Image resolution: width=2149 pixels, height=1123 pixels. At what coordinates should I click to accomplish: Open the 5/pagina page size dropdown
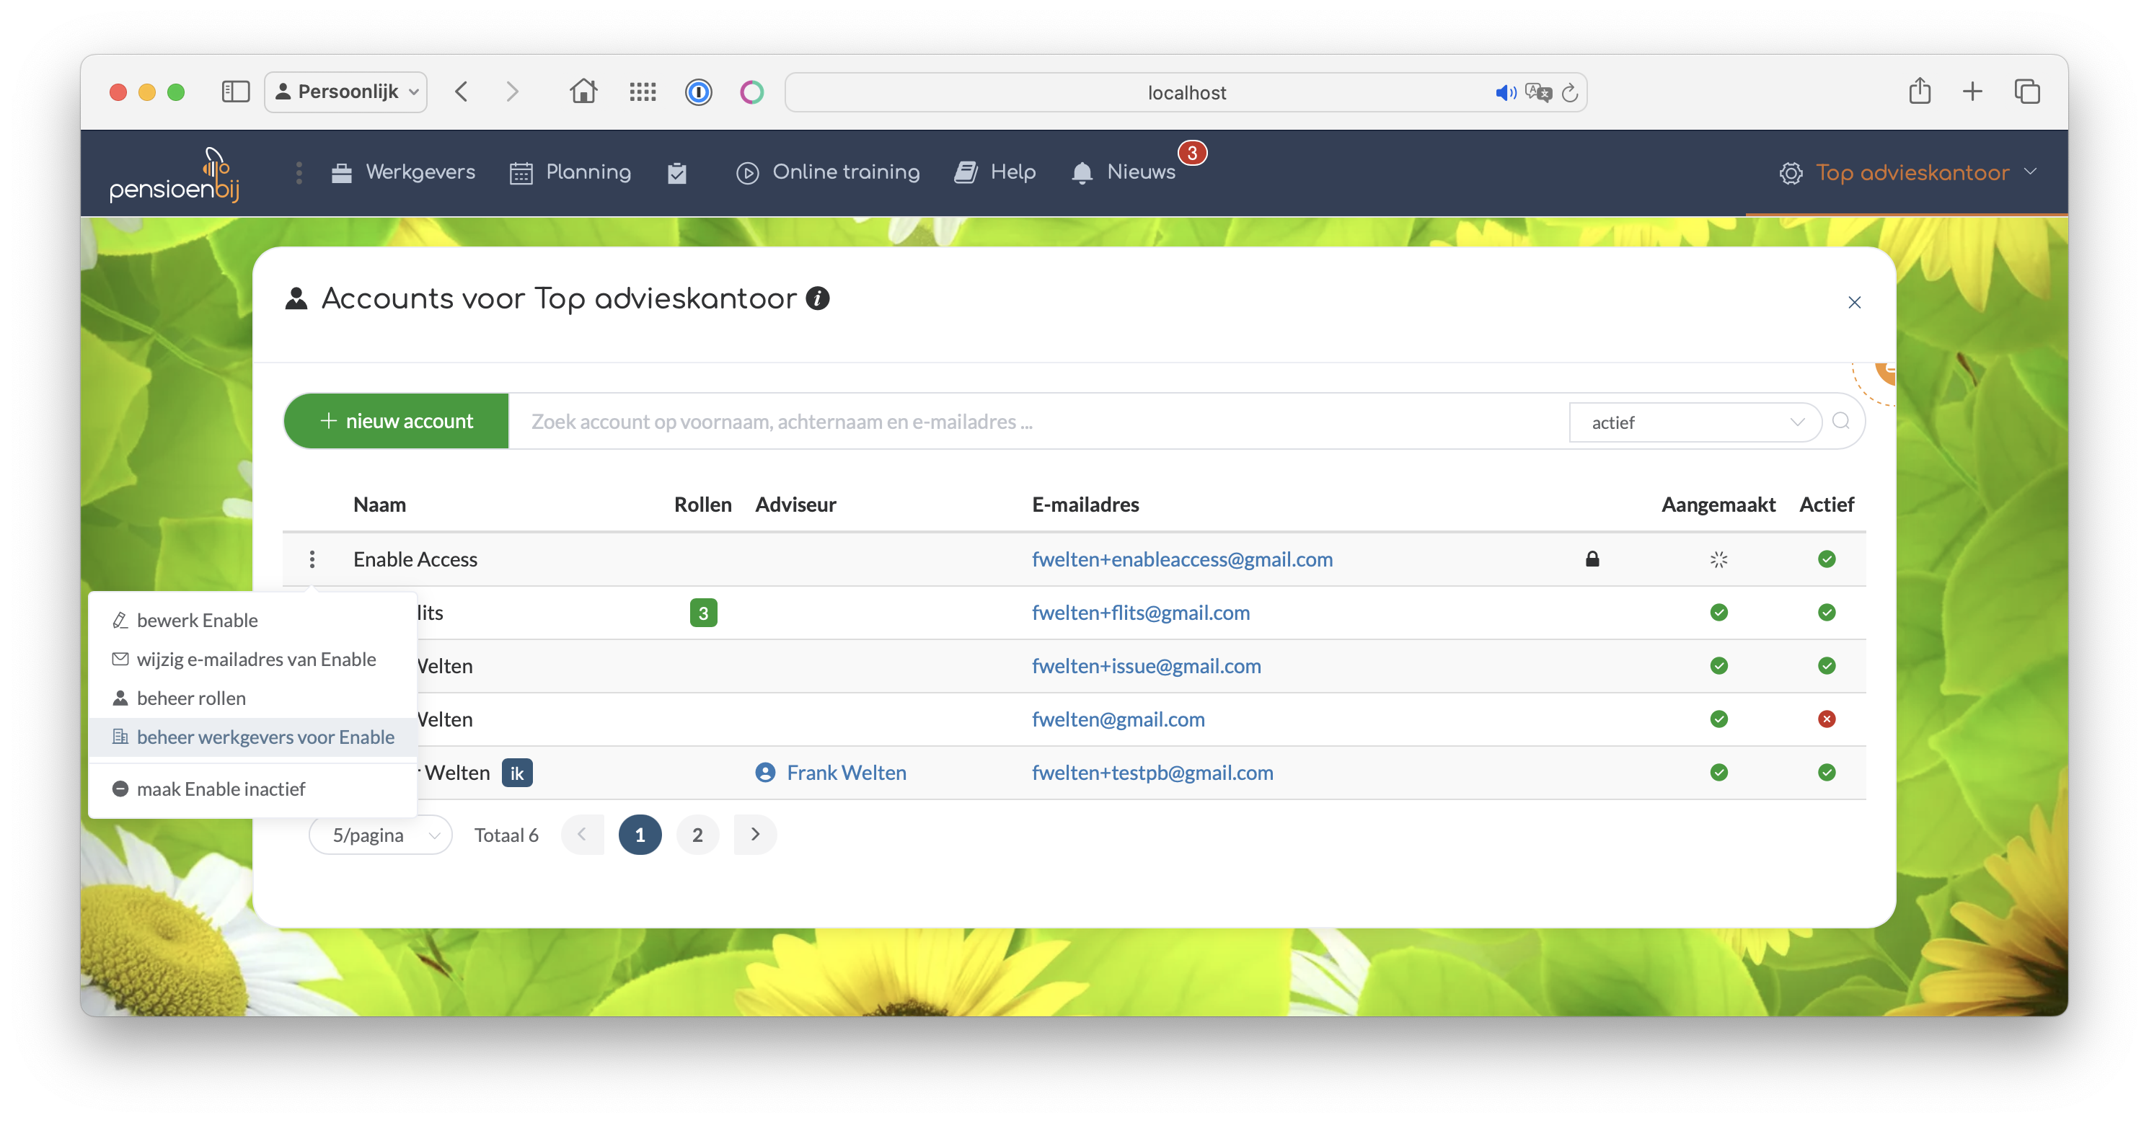coord(381,835)
